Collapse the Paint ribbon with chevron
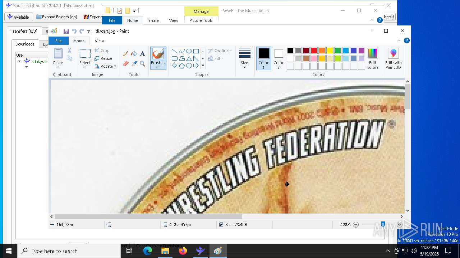Screen dimensions: 460x258 (399, 40)
